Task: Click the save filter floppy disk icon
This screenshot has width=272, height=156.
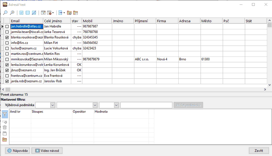Action: (5, 133)
